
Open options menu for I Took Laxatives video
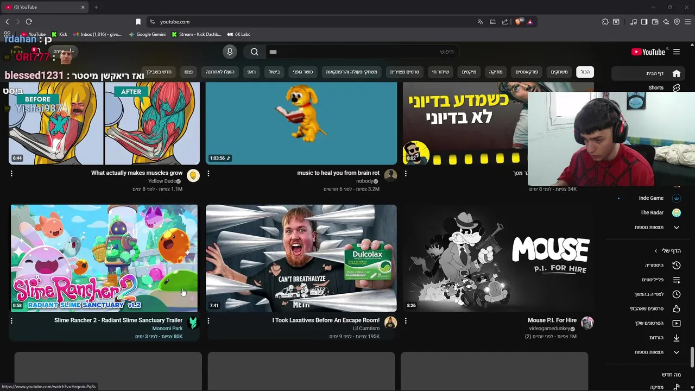pos(208,320)
